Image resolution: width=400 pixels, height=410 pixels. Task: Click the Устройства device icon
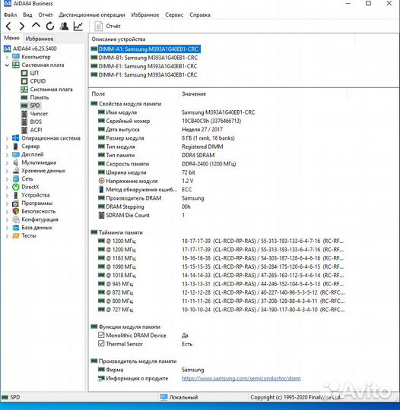(x=16, y=195)
